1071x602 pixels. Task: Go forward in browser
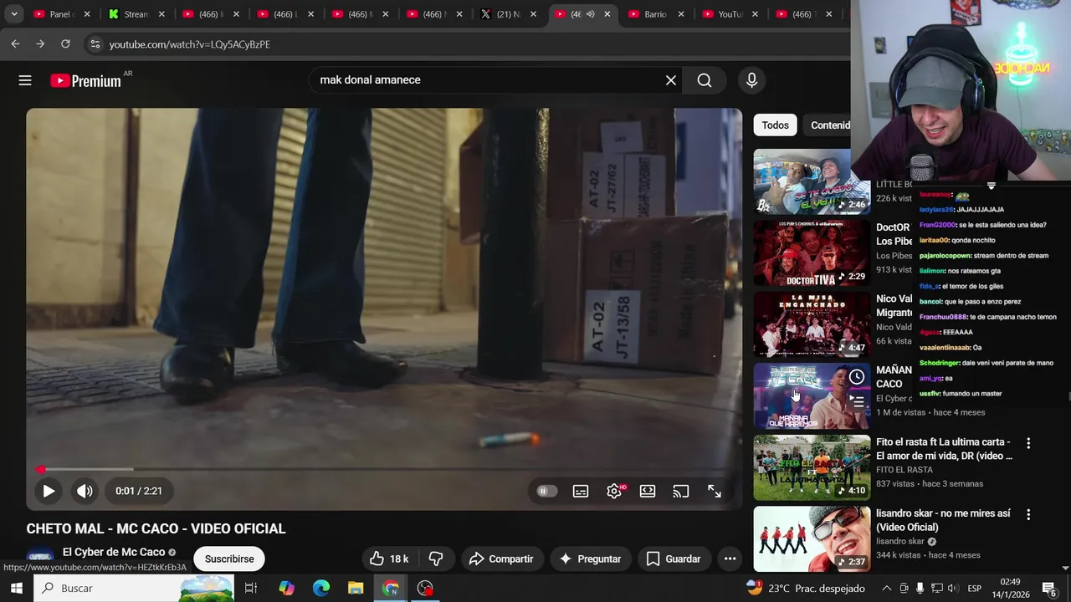click(40, 44)
